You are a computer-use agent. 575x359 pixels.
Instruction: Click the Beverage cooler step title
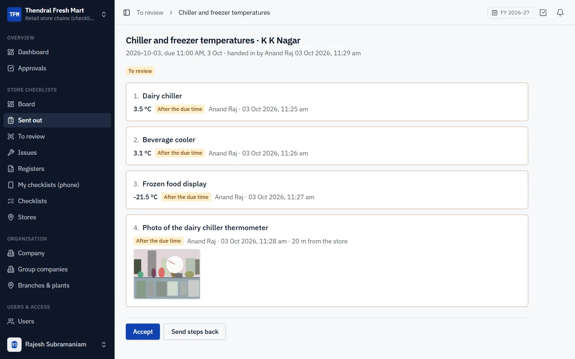point(169,140)
